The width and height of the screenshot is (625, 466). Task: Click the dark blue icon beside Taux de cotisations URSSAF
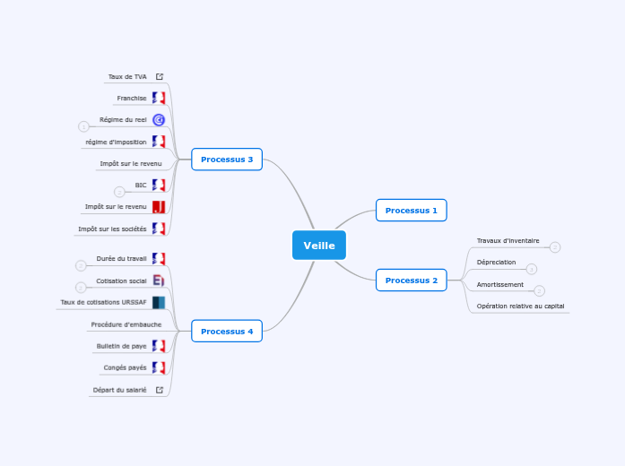pos(159,302)
